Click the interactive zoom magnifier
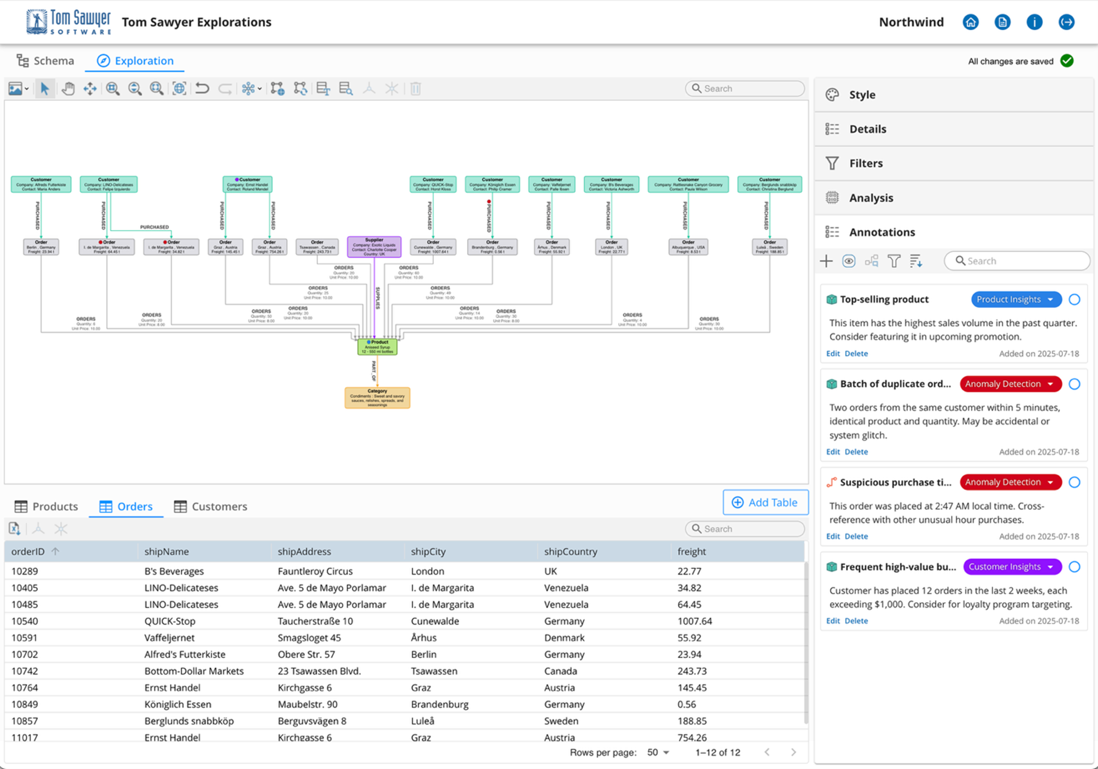The image size is (1098, 769). click(x=134, y=89)
